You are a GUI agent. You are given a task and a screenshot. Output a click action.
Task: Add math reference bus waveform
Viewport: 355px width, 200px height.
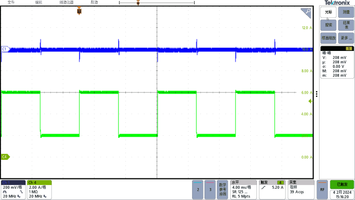(222, 190)
